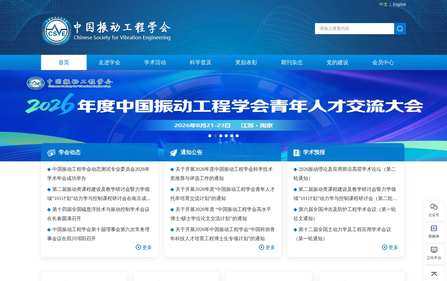Open the 会员中心 menu
The height and width of the screenshot is (281, 447).
[383, 62]
